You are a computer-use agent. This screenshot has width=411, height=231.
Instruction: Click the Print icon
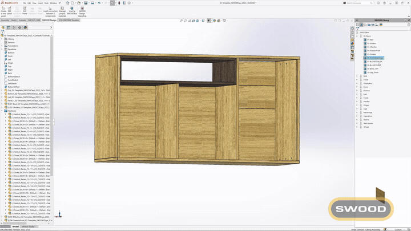(92, 3)
